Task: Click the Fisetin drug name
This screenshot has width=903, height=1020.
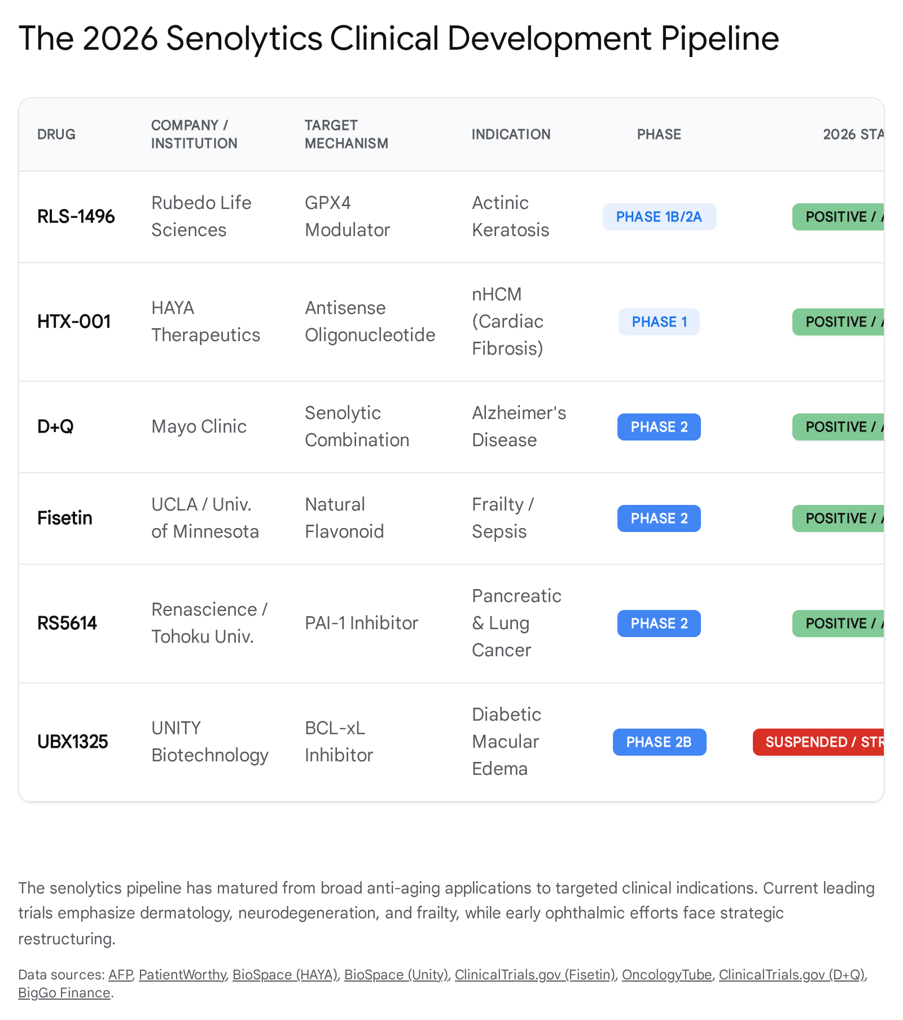Action: pos(65,518)
